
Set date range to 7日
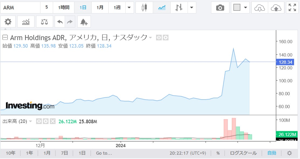tap(64, 153)
